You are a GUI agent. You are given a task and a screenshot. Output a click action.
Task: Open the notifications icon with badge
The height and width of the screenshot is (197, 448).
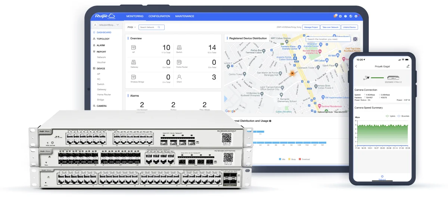[x=335, y=16]
